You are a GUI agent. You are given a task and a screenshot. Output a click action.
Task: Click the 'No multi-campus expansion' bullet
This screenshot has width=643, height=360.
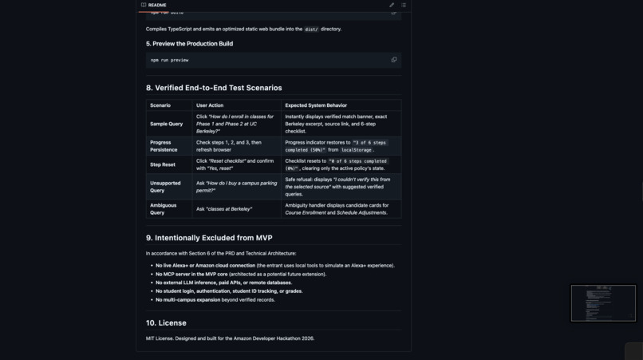pos(215,300)
